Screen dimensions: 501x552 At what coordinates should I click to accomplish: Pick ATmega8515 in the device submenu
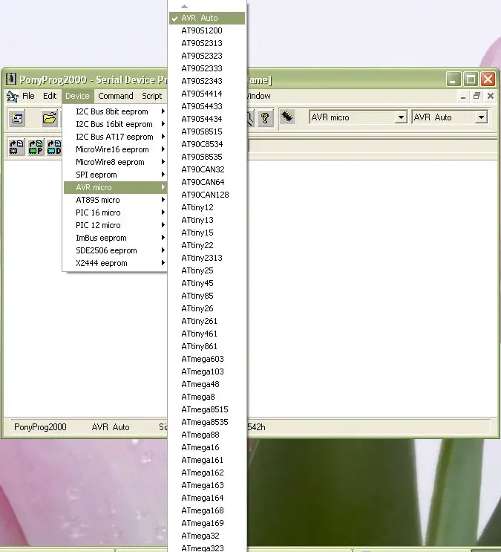(x=207, y=410)
